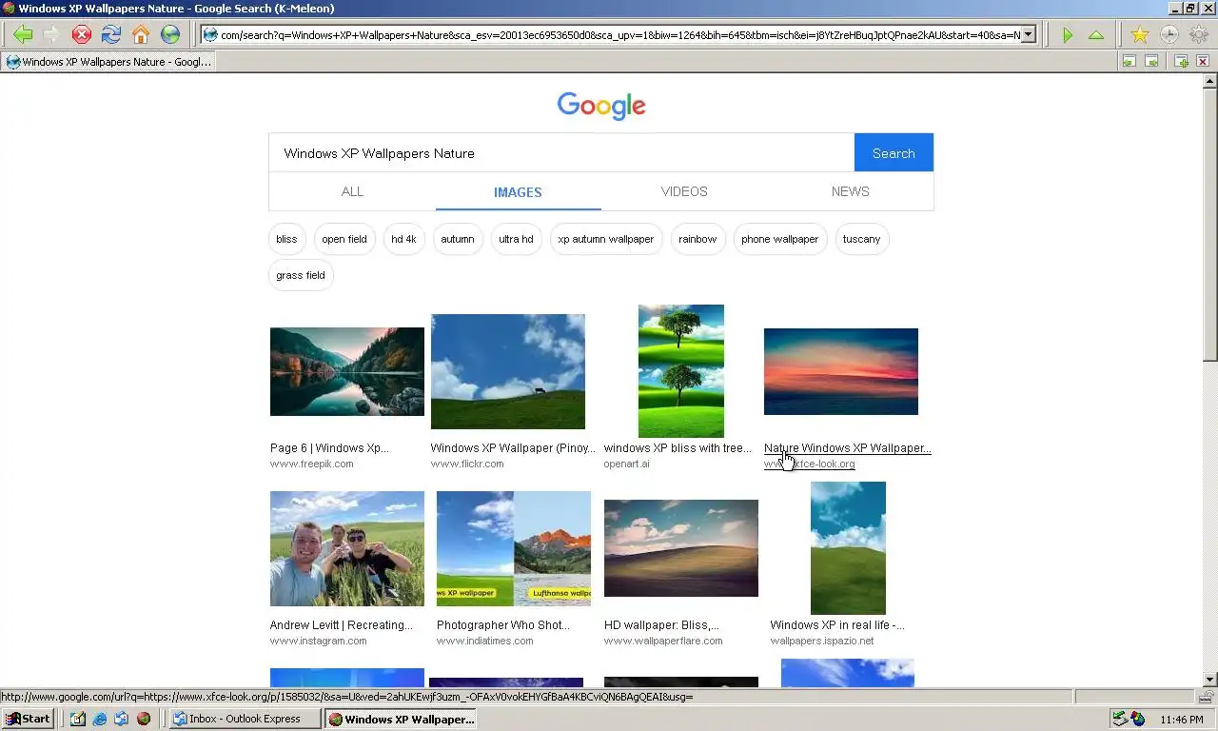
Task: Select the Windows XP Wallpapers Nature browser tab
Action: tap(108, 62)
